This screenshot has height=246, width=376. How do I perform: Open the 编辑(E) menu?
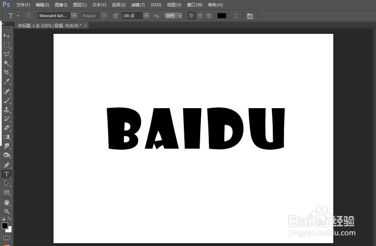[x=42, y=5]
